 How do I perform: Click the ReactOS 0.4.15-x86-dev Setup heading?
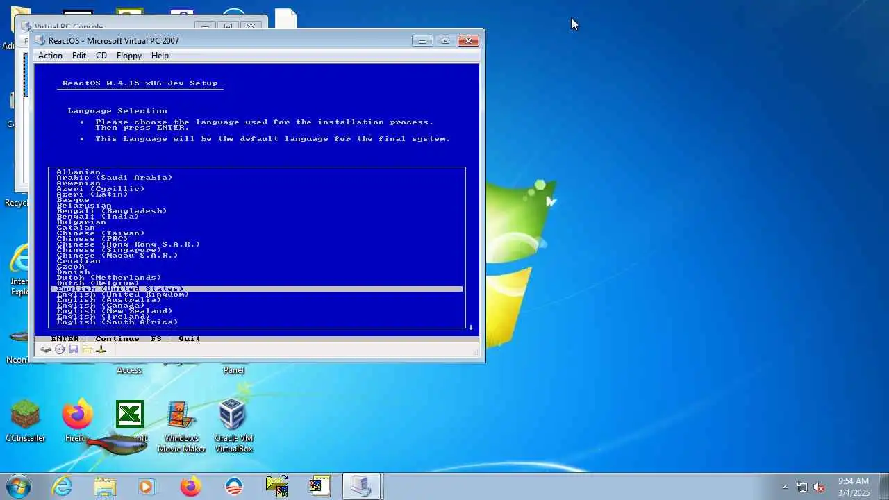tap(140, 83)
